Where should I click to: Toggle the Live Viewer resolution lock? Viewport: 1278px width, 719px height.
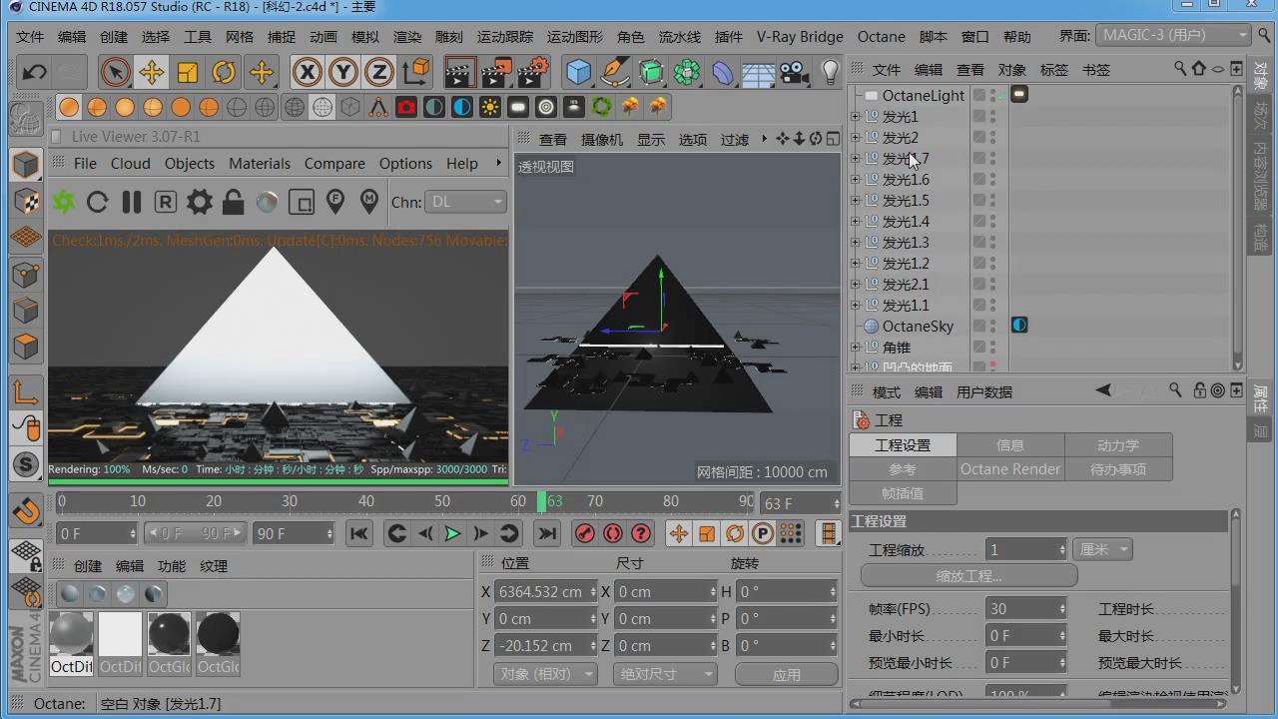(x=233, y=202)
